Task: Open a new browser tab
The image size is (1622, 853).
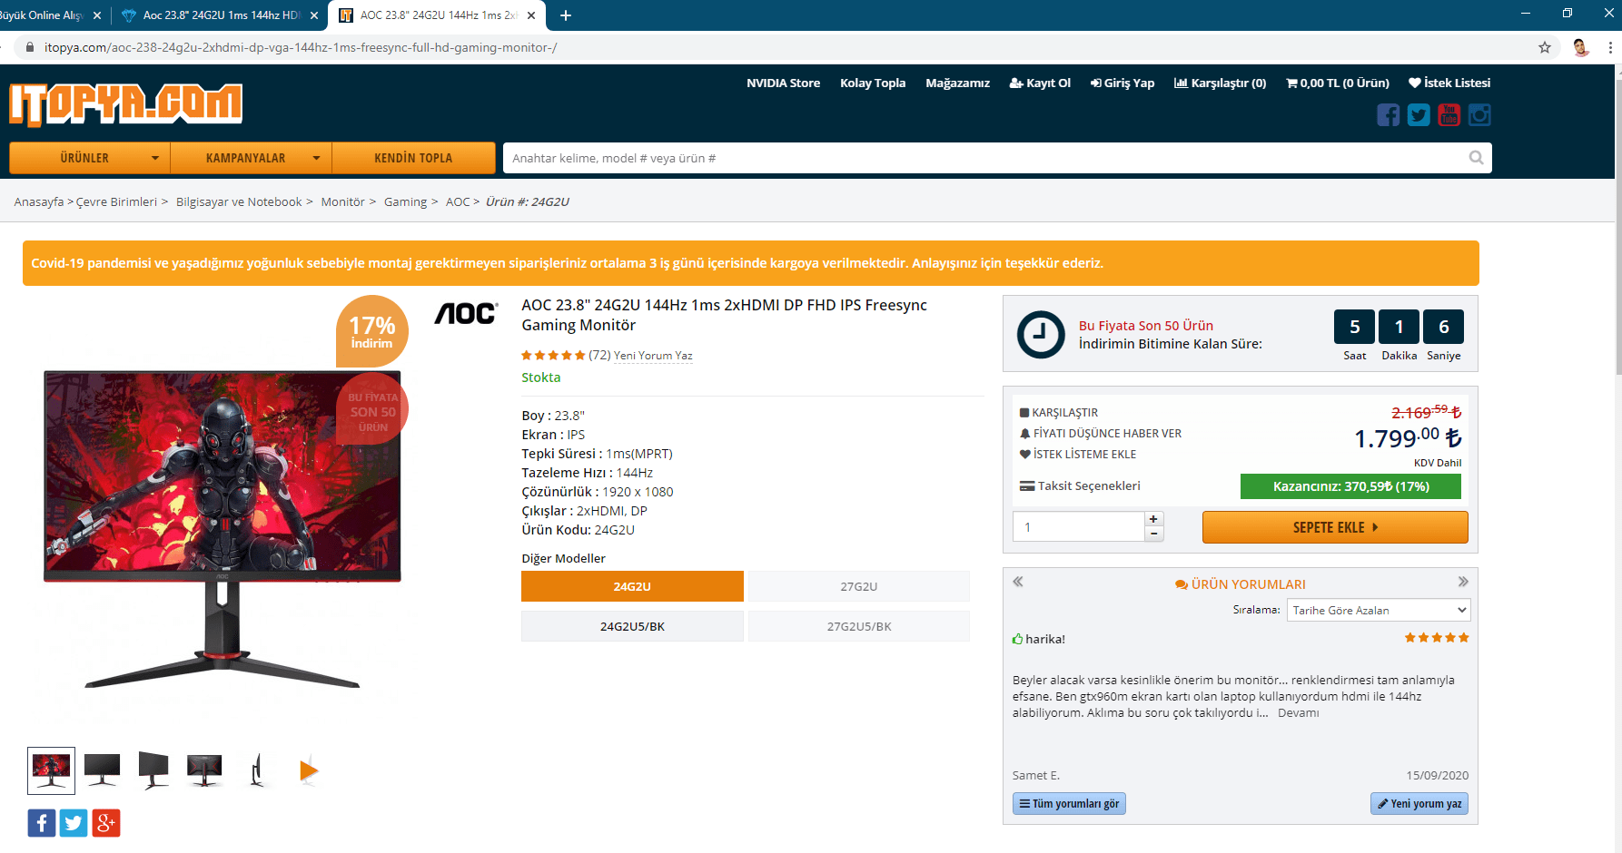Action: click(x=566, y=15)
